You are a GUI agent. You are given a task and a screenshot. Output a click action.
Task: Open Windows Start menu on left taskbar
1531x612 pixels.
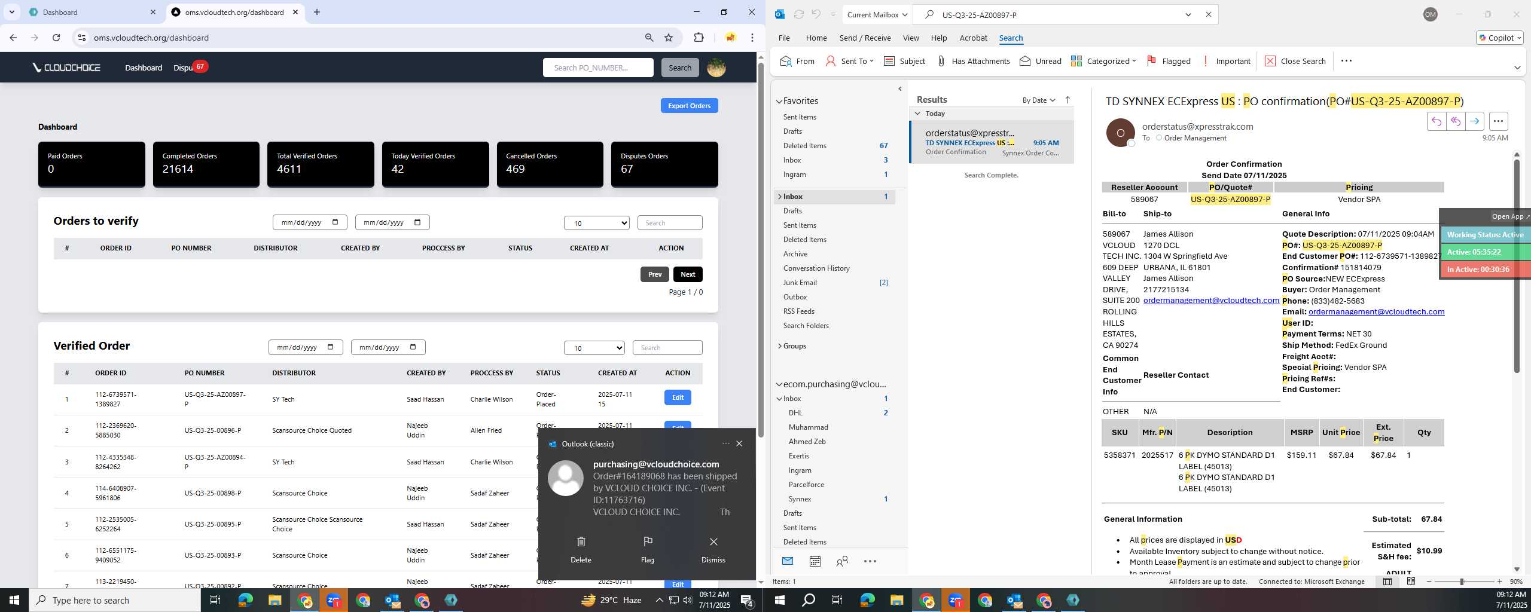14,600
